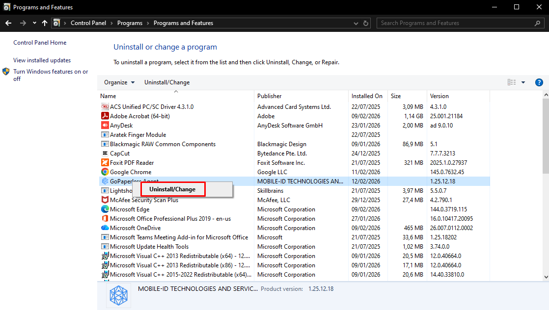Click the McAfee Security Scan Plus icon
Screen dimensions: 549x310
(105, 200)
